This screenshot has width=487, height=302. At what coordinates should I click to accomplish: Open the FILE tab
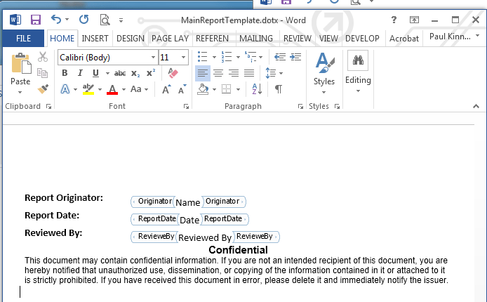tap(23, 38)
